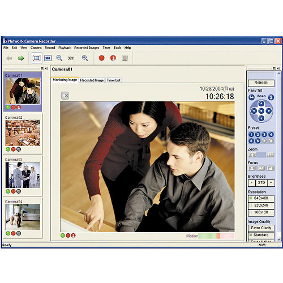
Task: Zoom out with the minus magnifier
Action: coord(59,58)
